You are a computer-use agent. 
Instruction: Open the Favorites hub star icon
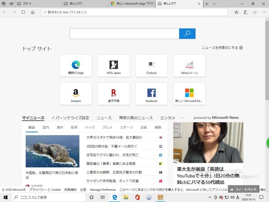[236, 12]
